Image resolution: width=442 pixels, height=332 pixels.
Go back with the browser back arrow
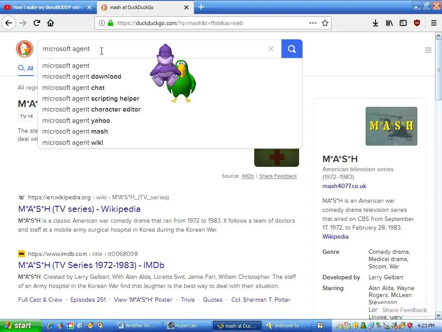click(9, 23)
